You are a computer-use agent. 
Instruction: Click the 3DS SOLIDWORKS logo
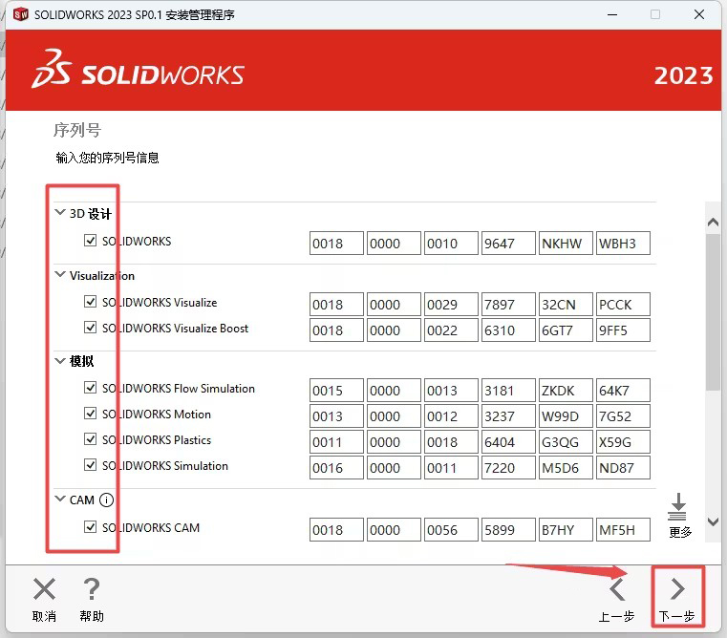click(x=139, y=70)
